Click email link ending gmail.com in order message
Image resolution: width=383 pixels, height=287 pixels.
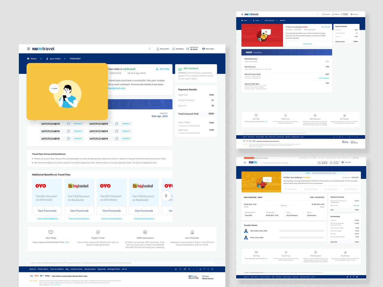(x=117, y=88)
